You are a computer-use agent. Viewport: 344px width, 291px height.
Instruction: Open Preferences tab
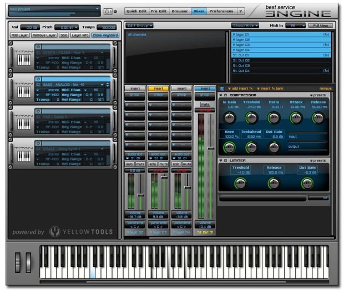point(221,11)
